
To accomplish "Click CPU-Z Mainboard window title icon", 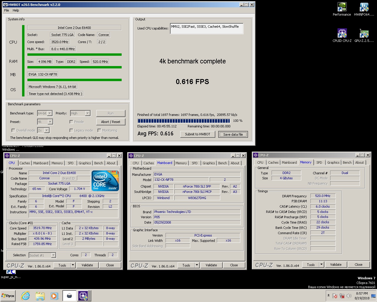I will tap(131, 155).
